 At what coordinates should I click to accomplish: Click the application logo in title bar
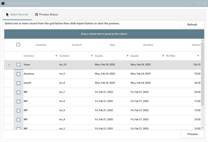tap(4, 3)
